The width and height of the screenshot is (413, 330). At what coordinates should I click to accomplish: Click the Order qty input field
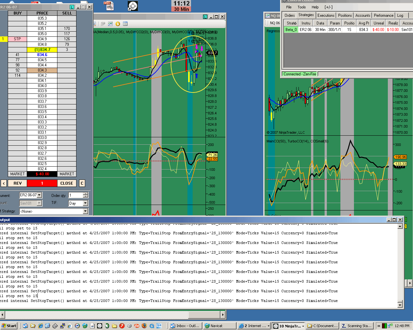(x=76, y=195)
